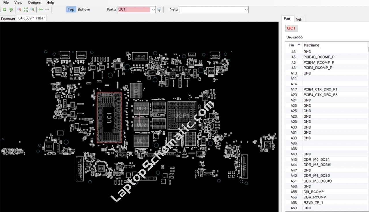Image resolution: width=369 pixels, height=212 pixels.
Task: Select the LA-L382P R10-P tab
Action: tap(31, 18)
